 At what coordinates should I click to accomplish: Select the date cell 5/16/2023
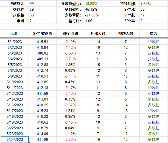tap(15, 105)
